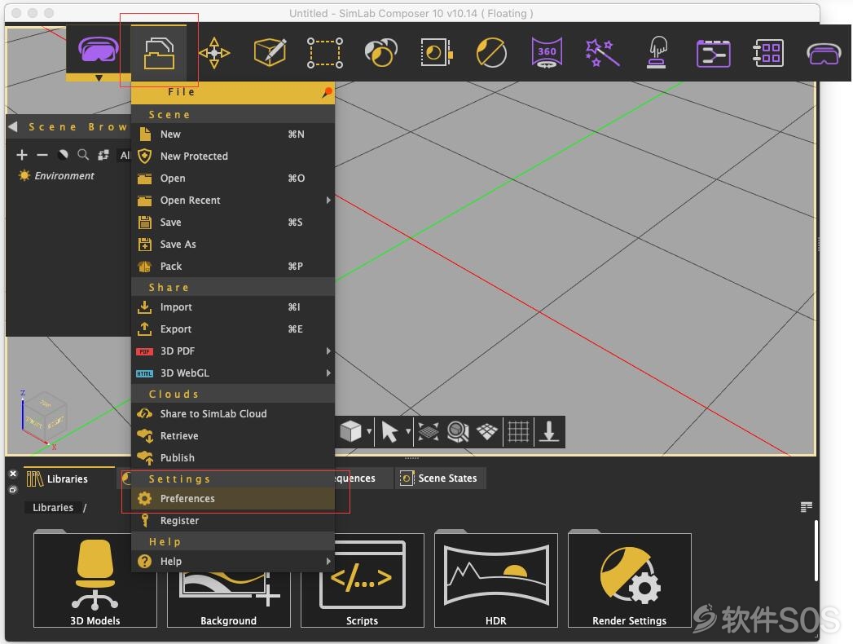Click the ground plane tiles icon
The width and height of the screenshot is (853, 644).
point(487,432)
